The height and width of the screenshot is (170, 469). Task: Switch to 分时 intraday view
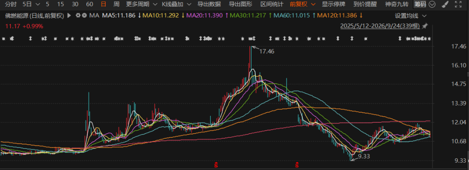coord(11,4)
